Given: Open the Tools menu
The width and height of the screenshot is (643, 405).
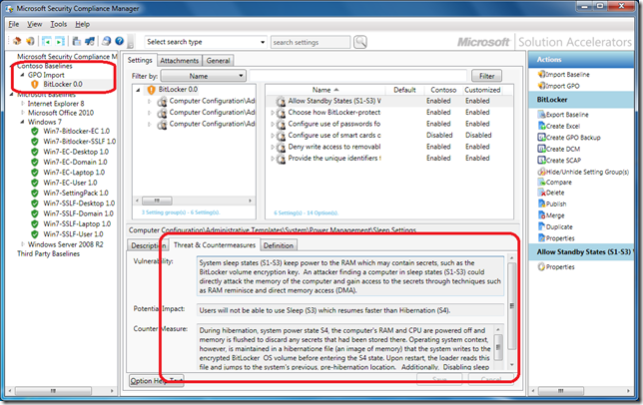Looking at the screenshot, I should pos(59,23).
